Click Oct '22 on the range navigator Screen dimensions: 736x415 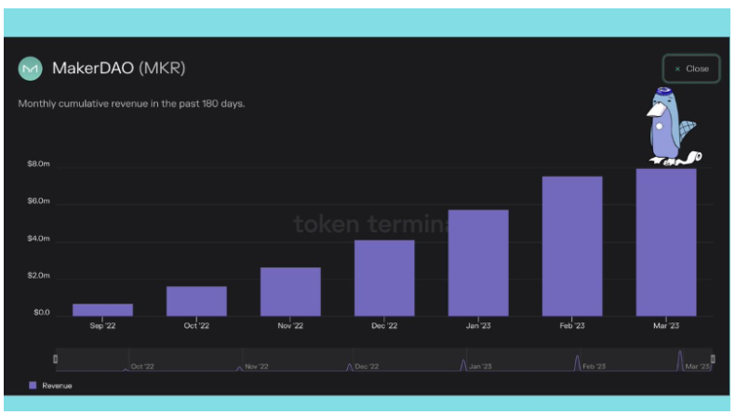(x=142, y=367)
